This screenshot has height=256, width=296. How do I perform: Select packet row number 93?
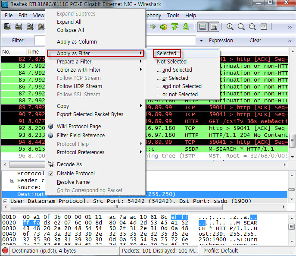(145, 135)
